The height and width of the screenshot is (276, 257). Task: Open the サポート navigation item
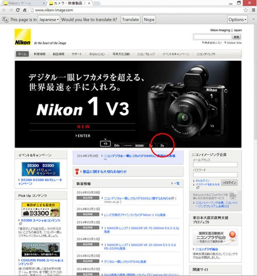[77, 54]
